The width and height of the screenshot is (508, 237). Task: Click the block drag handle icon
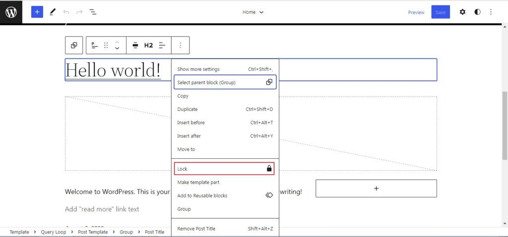tap(106, 45)
